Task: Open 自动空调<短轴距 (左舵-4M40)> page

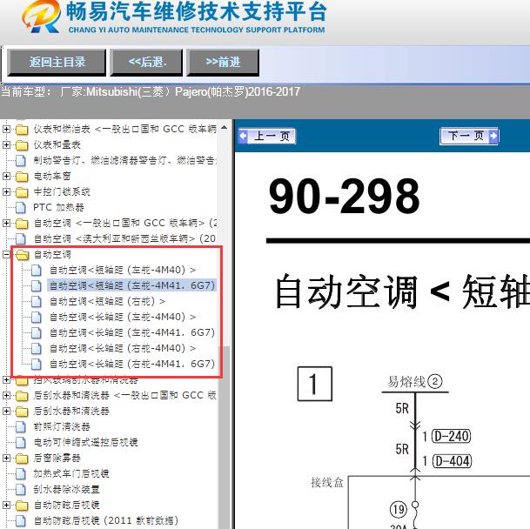Action: click(x=123, y=270)
